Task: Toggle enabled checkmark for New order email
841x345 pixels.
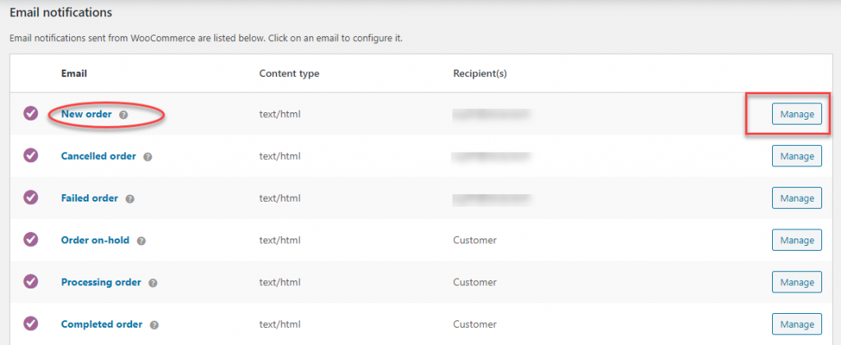Action: tap(31, 114)
